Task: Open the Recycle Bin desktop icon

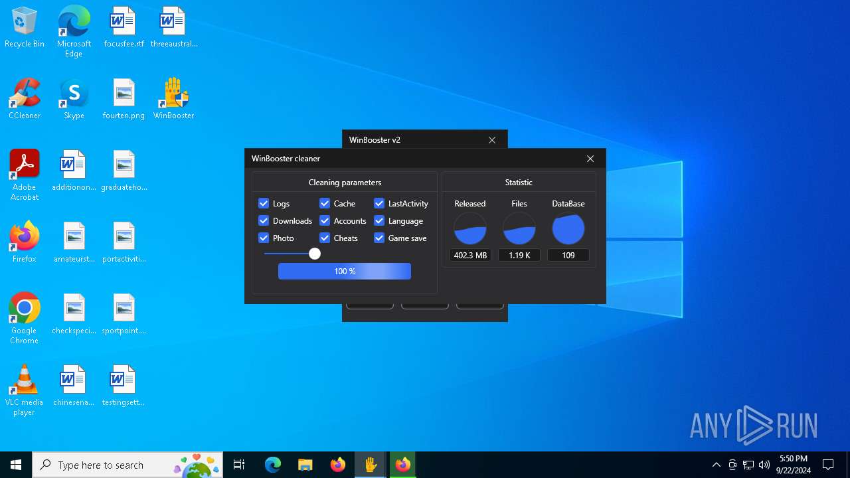Action: [25, 28]
